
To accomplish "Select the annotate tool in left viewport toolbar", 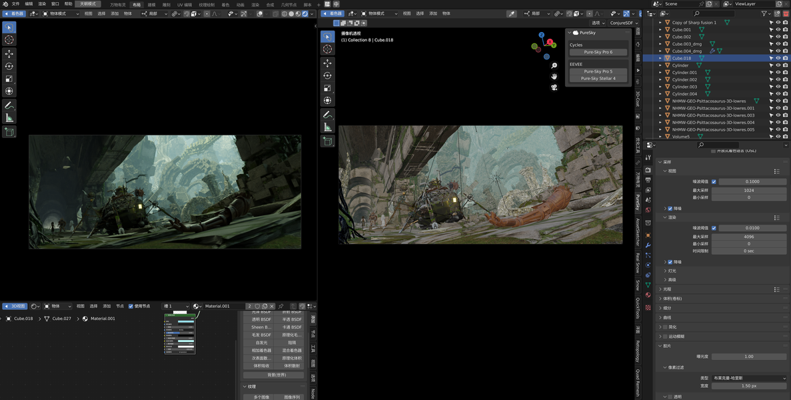I will click(9, 105).
